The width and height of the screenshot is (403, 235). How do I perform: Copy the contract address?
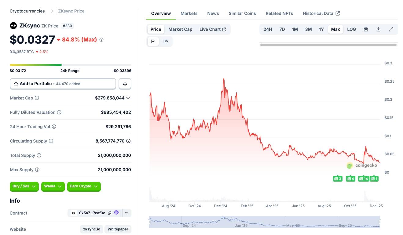point(110,213)
